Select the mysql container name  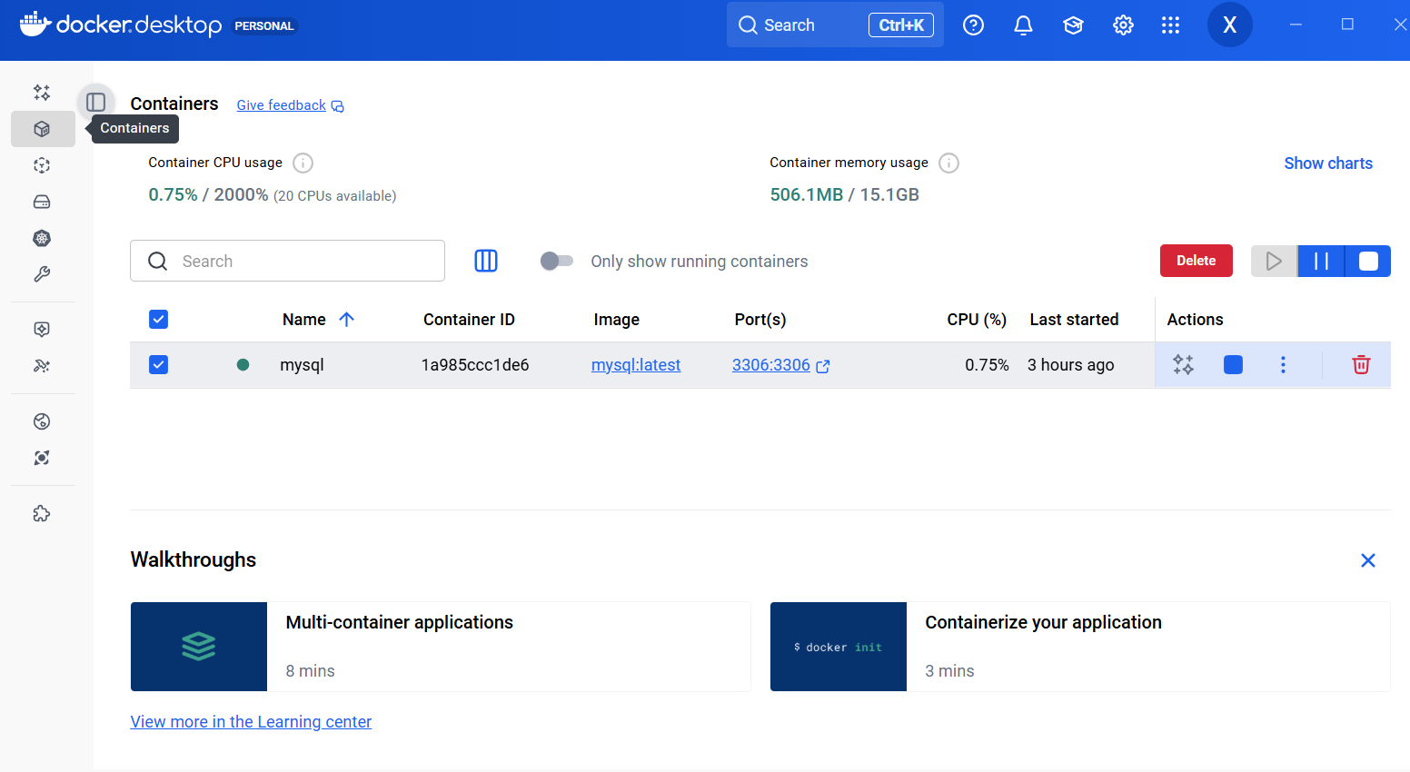[x=302, y=365]
